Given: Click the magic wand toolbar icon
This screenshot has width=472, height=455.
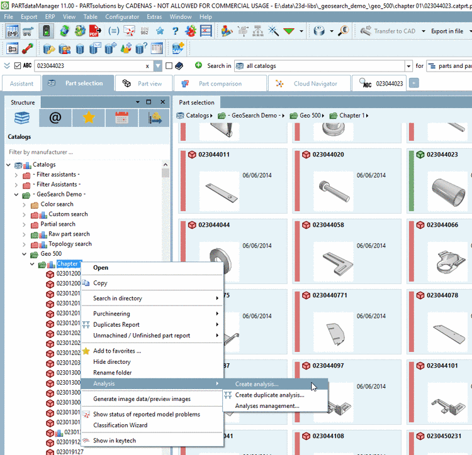Looking at the screenshot, I should [273, 31].
